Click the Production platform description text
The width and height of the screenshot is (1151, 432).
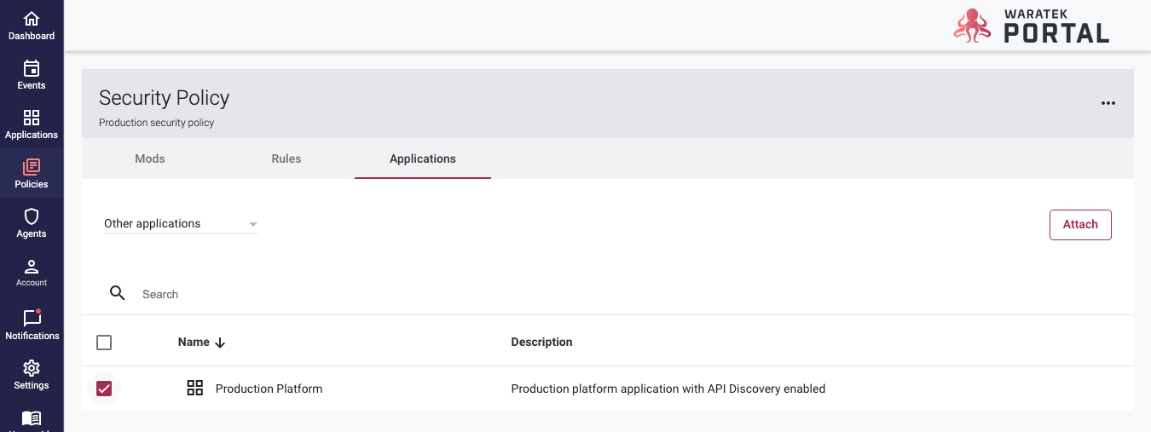[x=668, y=389]
